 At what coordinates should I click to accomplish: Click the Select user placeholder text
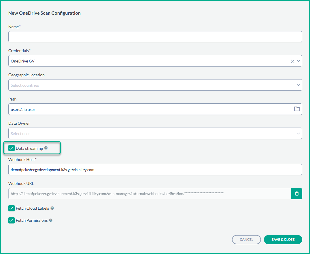20,134
